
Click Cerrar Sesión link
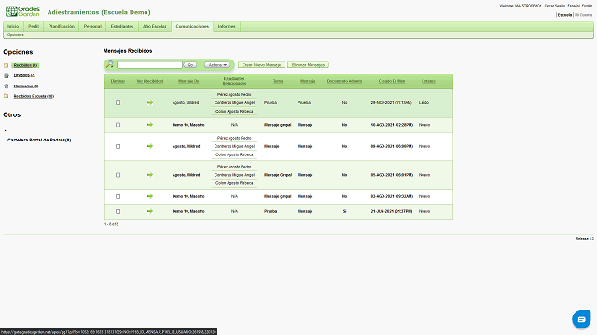(555, 6)
